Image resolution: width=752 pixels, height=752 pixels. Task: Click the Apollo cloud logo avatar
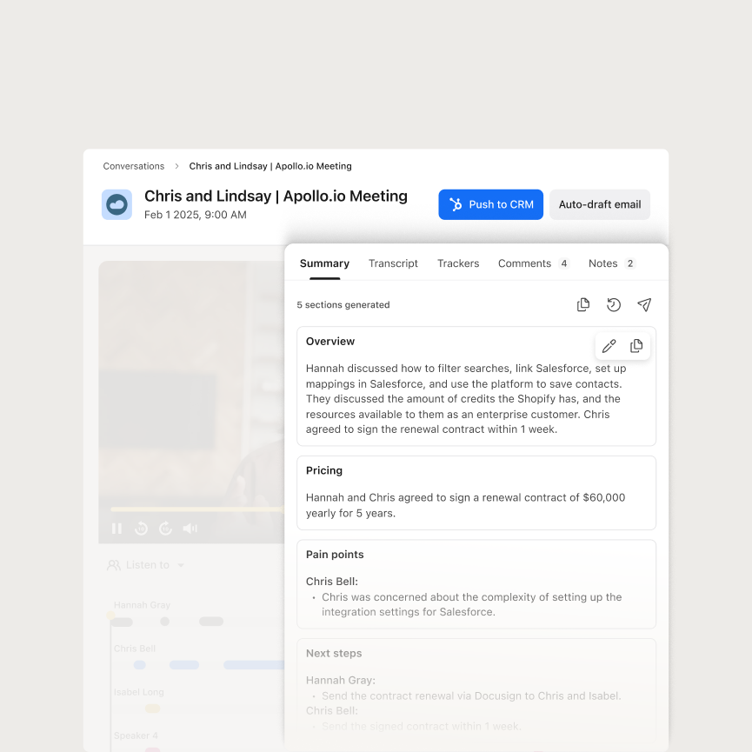tap(116, 204)
